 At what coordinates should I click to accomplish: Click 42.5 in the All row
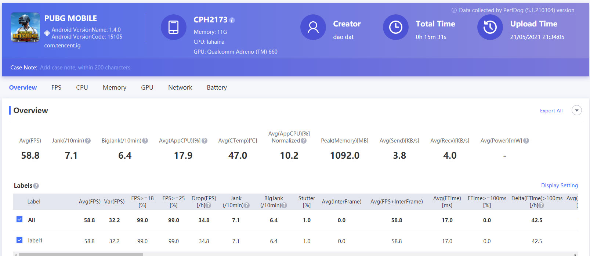tap(537, 220)
